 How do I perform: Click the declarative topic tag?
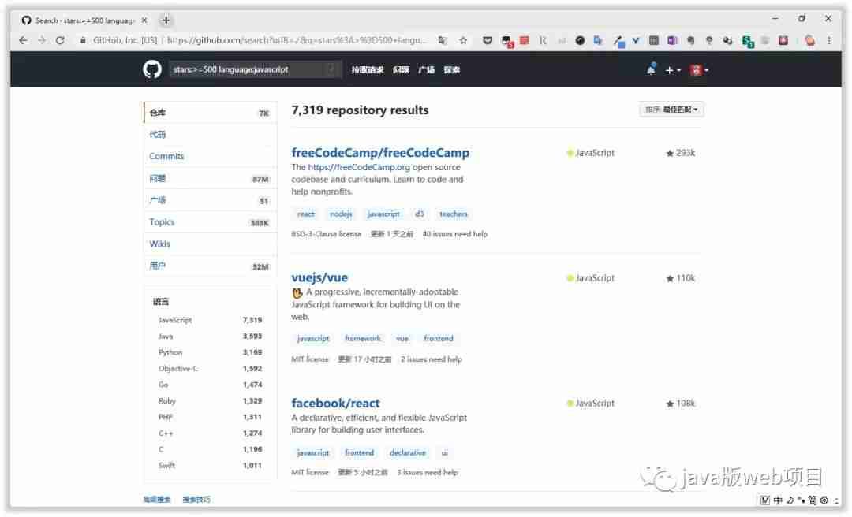click(408, 453)
